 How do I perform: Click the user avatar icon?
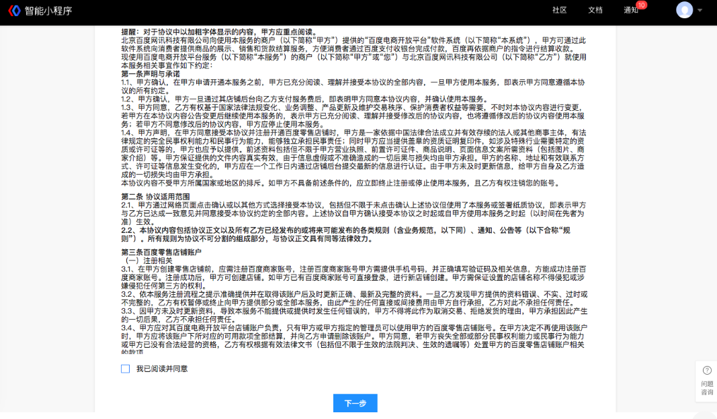(684, 10)
